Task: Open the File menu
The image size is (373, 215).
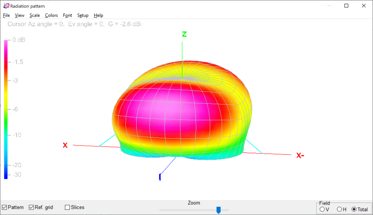Action: click(x=6, y=15)
